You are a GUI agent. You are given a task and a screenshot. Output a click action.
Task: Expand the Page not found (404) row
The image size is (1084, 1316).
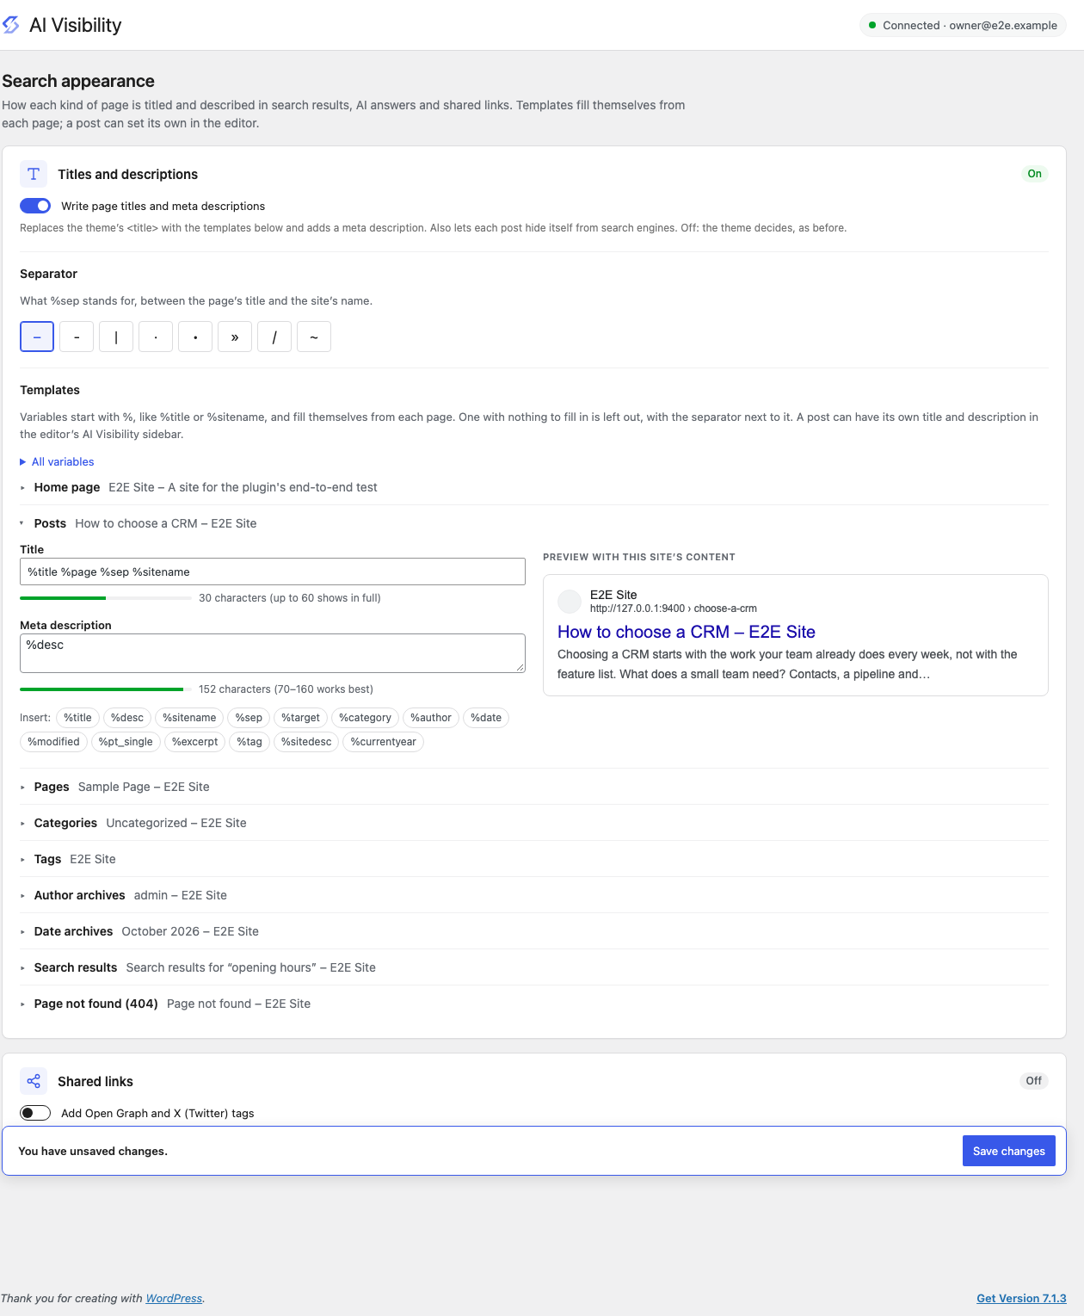point(534,1004)
